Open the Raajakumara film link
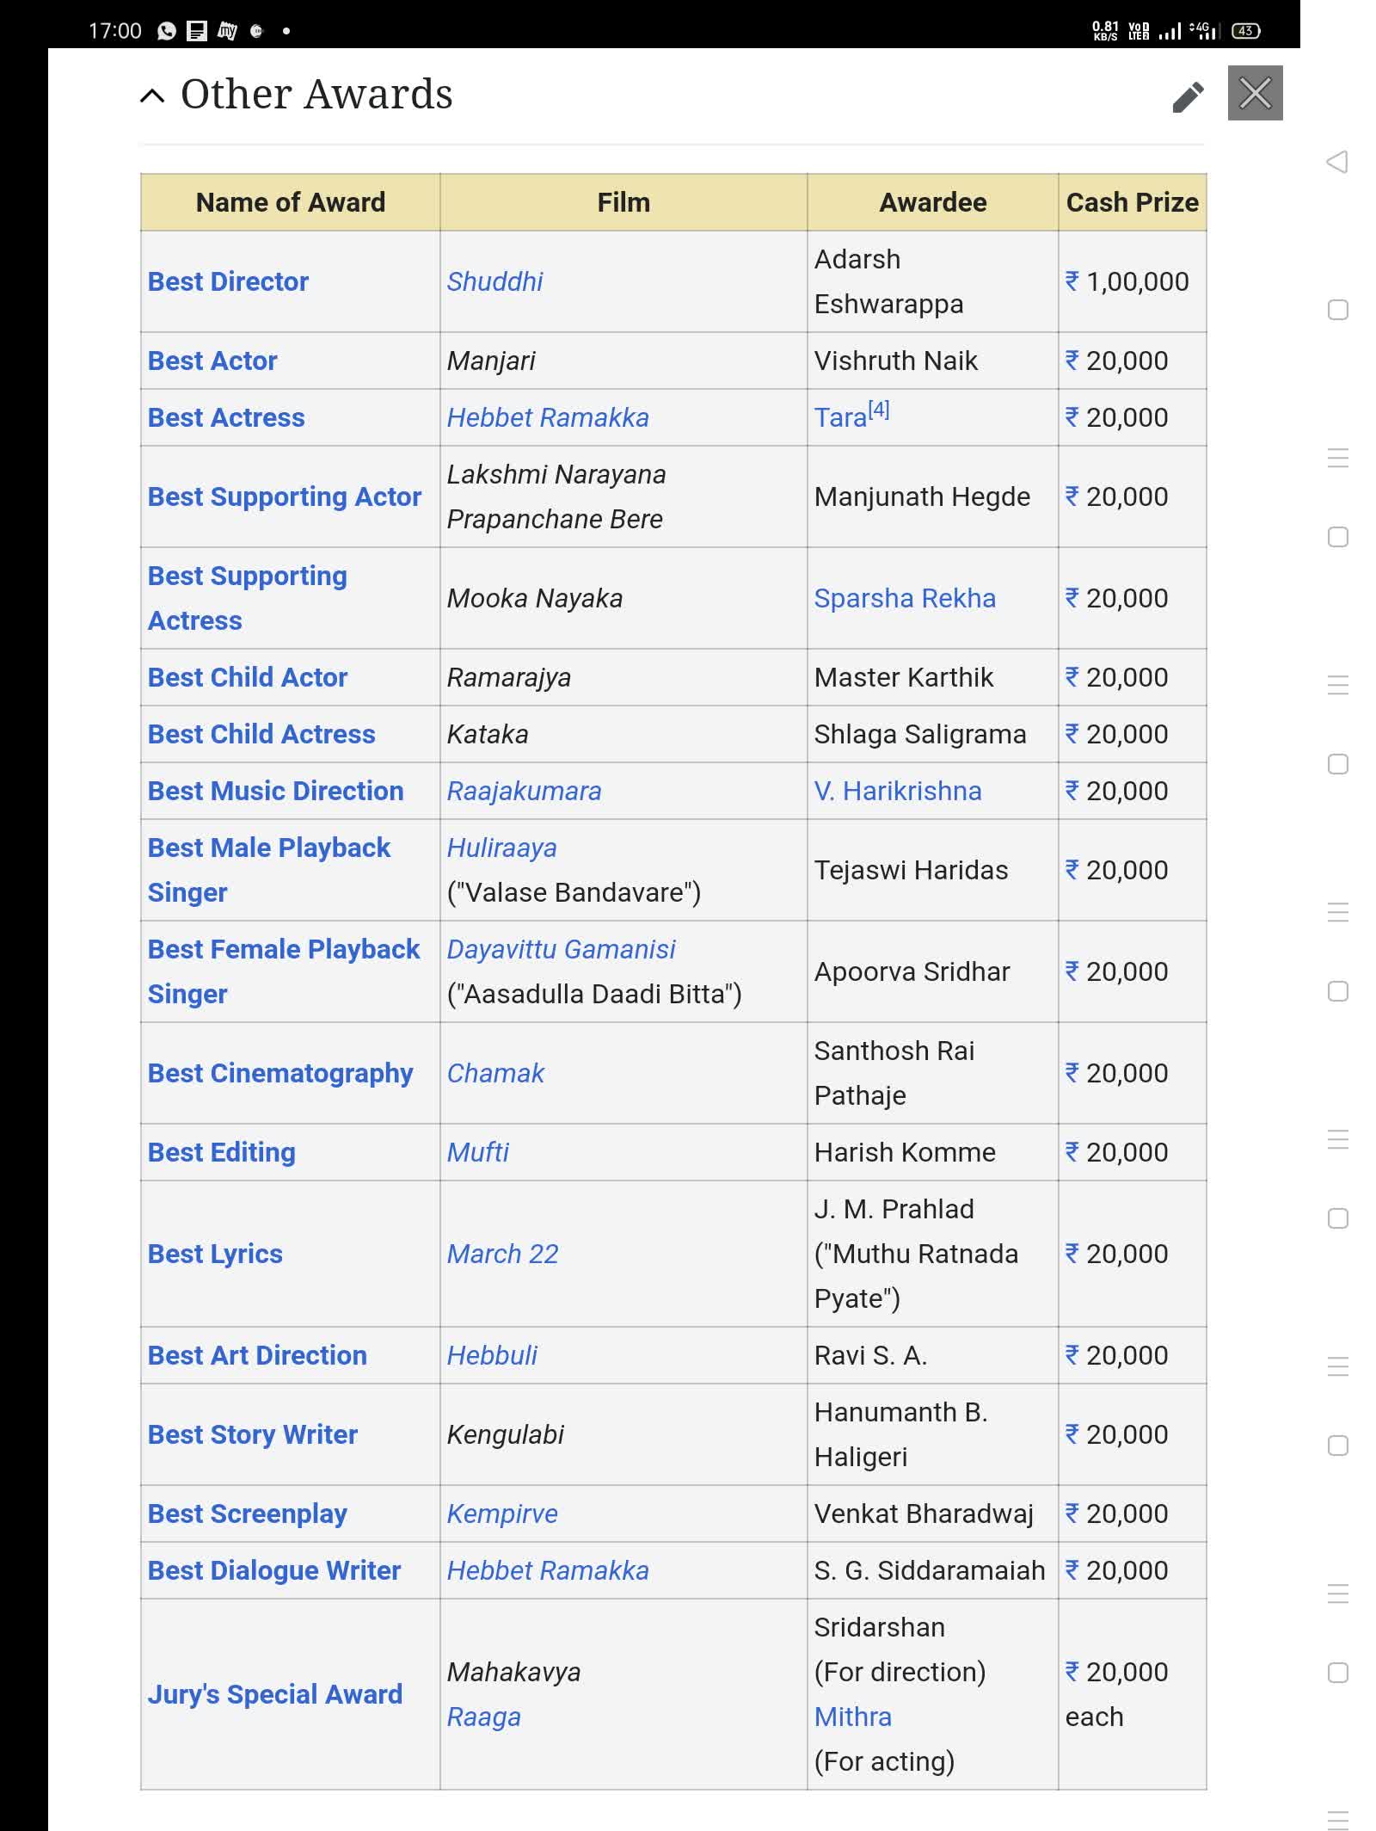Viewport: 1376px width, 1831px height. 524,791
